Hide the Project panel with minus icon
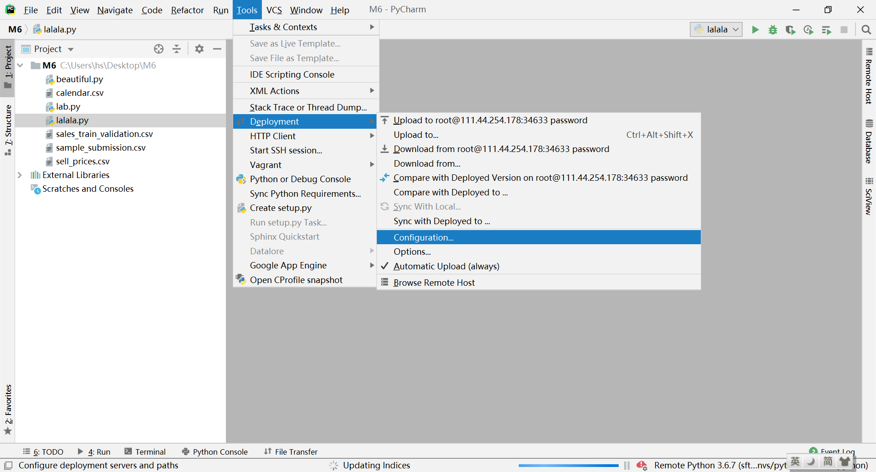This screenshot has width=876, height=472. click(217, 49)
